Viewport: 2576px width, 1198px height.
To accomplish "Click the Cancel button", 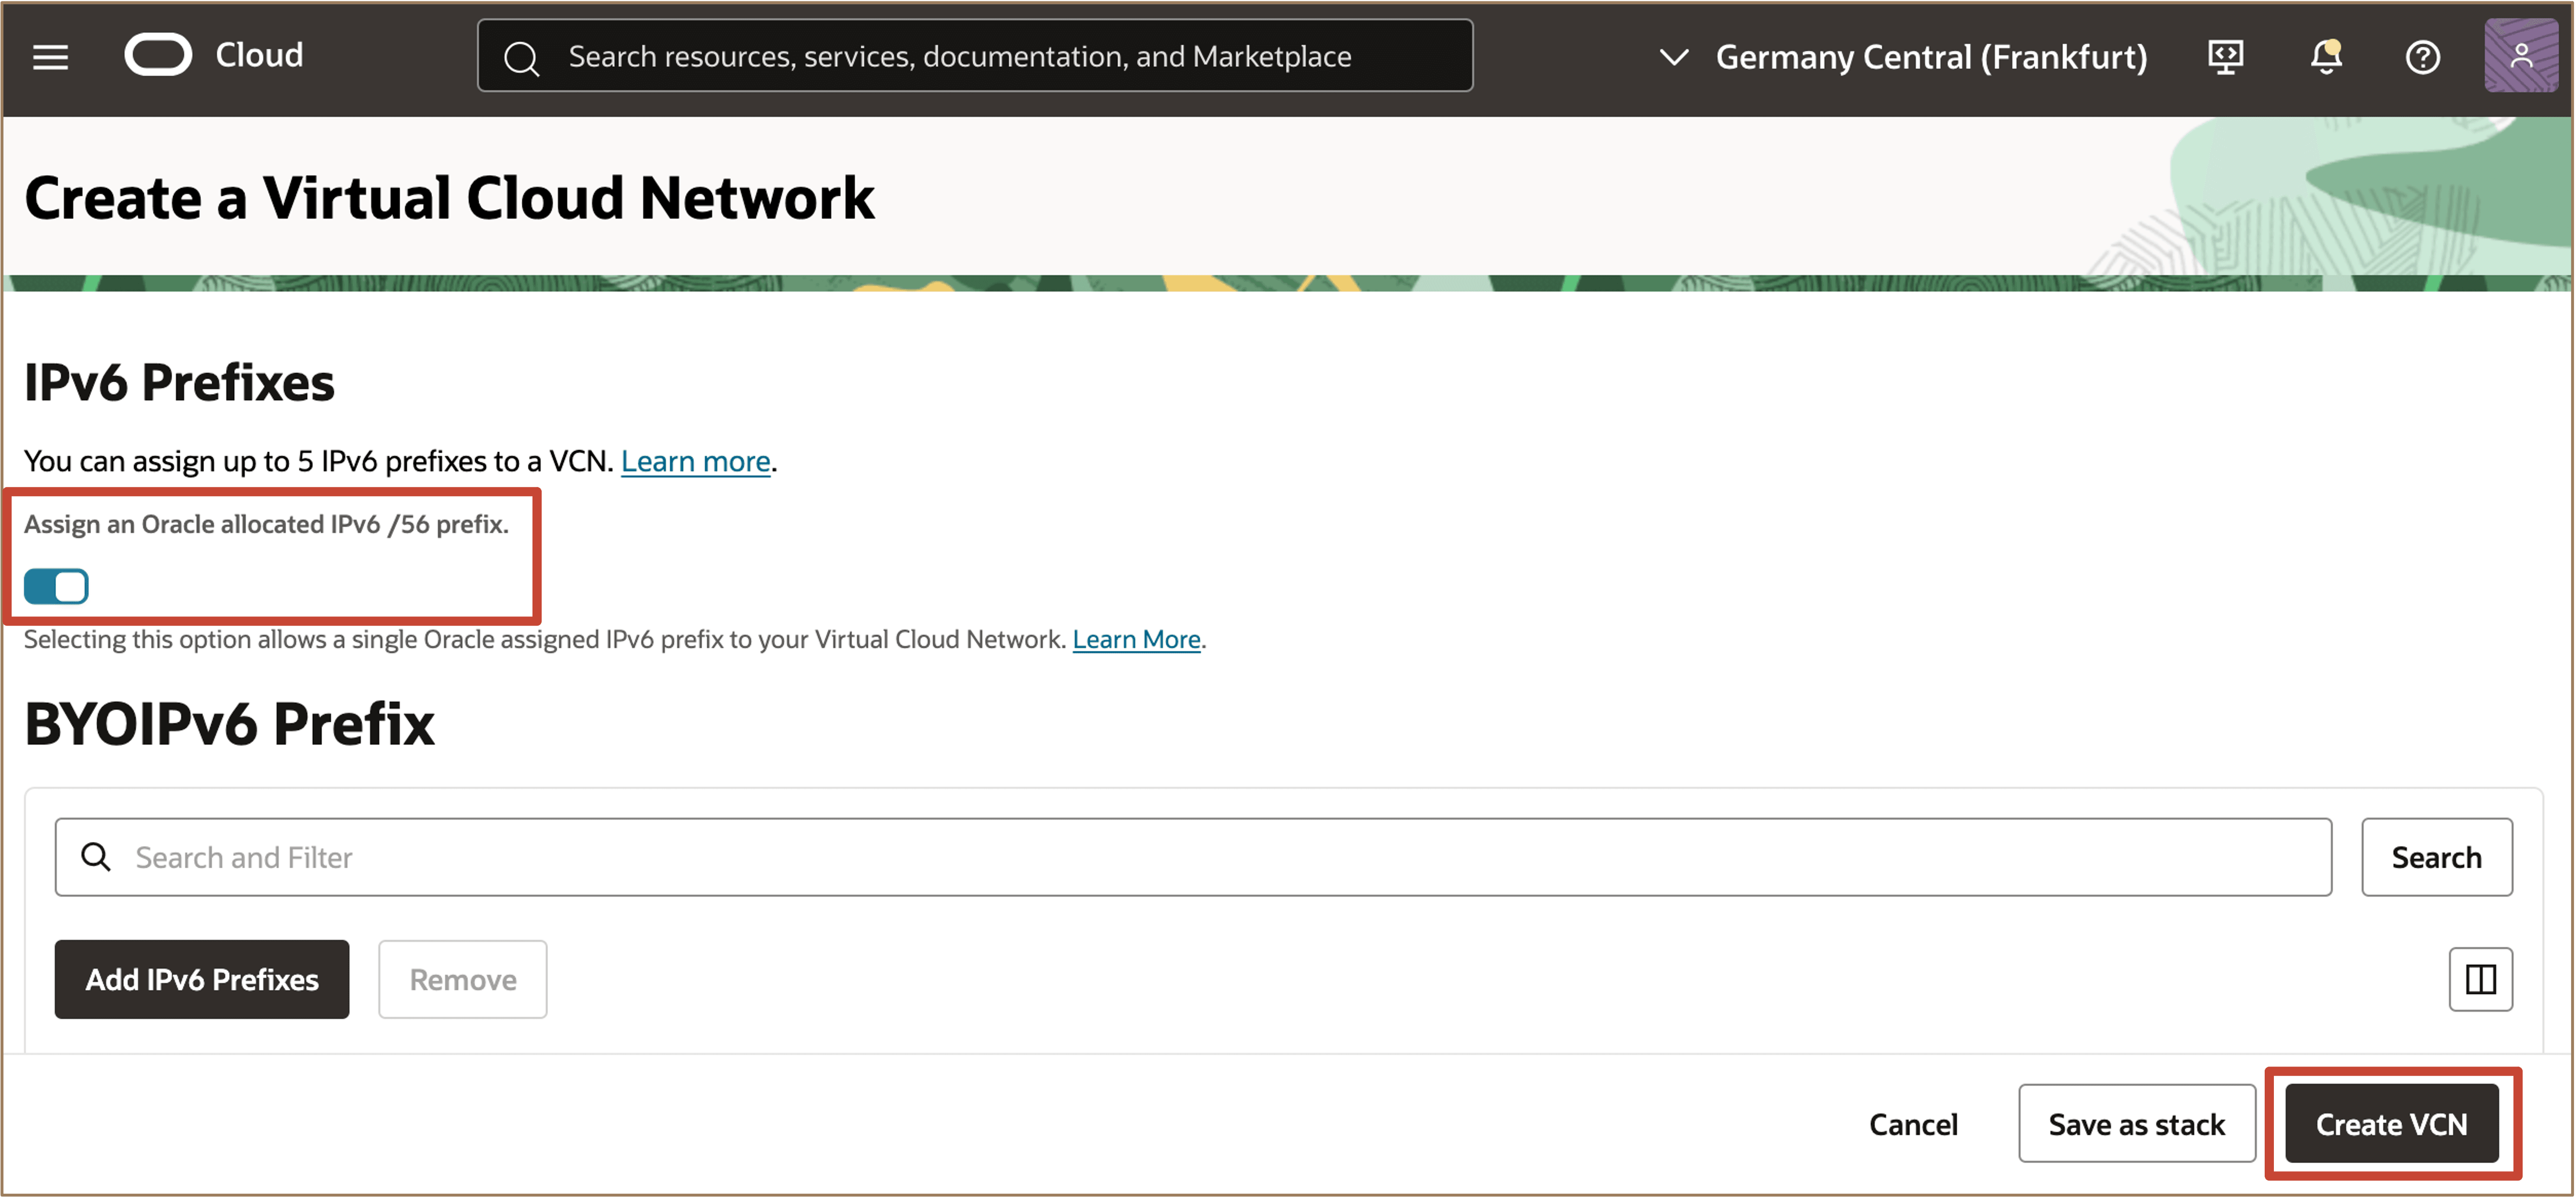I will pos(1913,1124).
